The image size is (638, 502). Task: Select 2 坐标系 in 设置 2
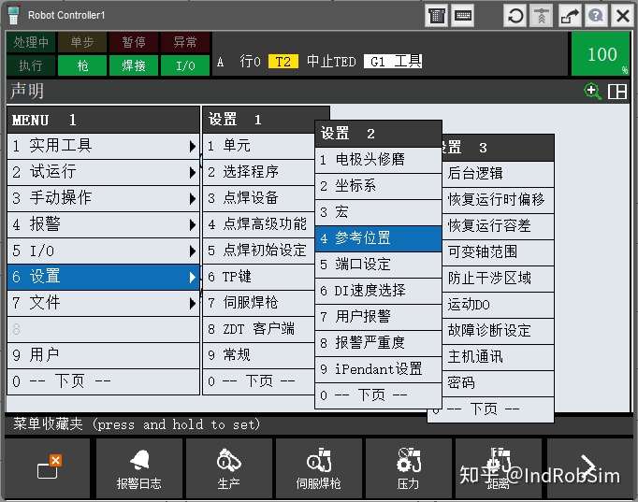(x=379, y=186)
